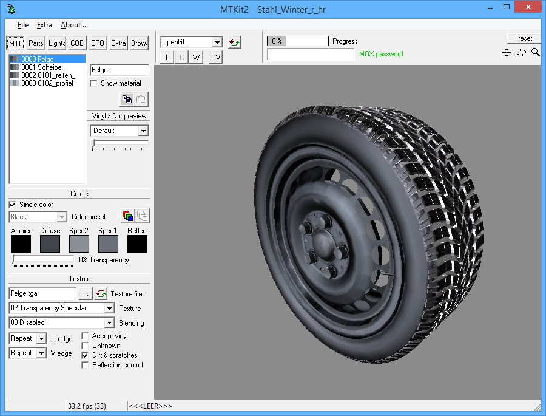Image resolution: width=546 pixels, height=416 pixels.
Task: Open the color picker icon near Color preset
Action: coord(127,216)
